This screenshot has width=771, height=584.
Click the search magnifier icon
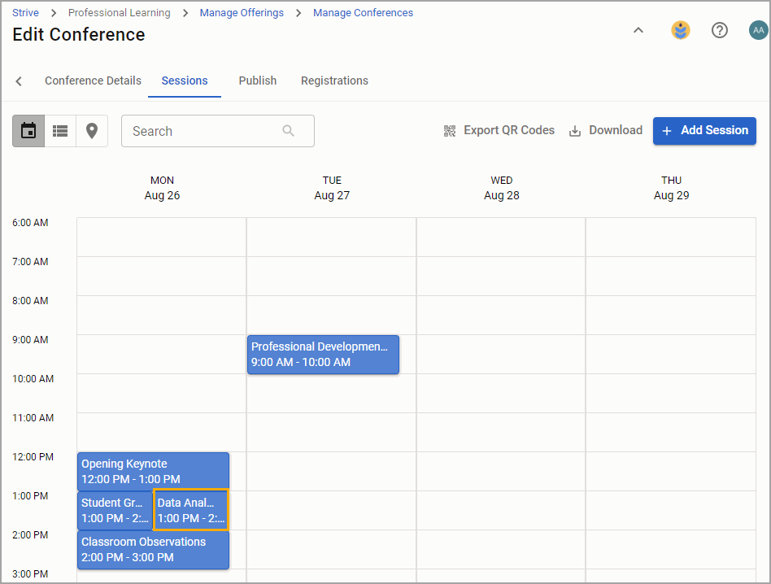289,131
